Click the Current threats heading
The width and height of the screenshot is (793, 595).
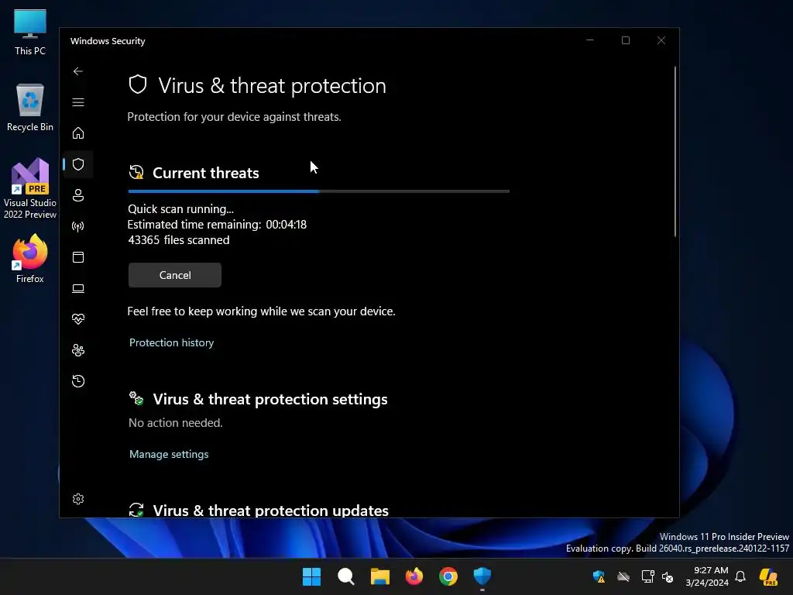206,173
